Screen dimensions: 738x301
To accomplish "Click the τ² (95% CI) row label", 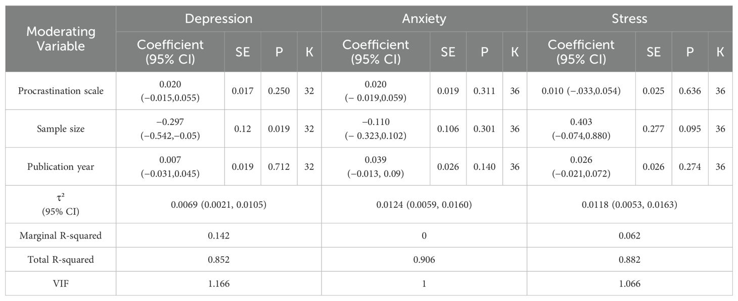I will (60, 204).
